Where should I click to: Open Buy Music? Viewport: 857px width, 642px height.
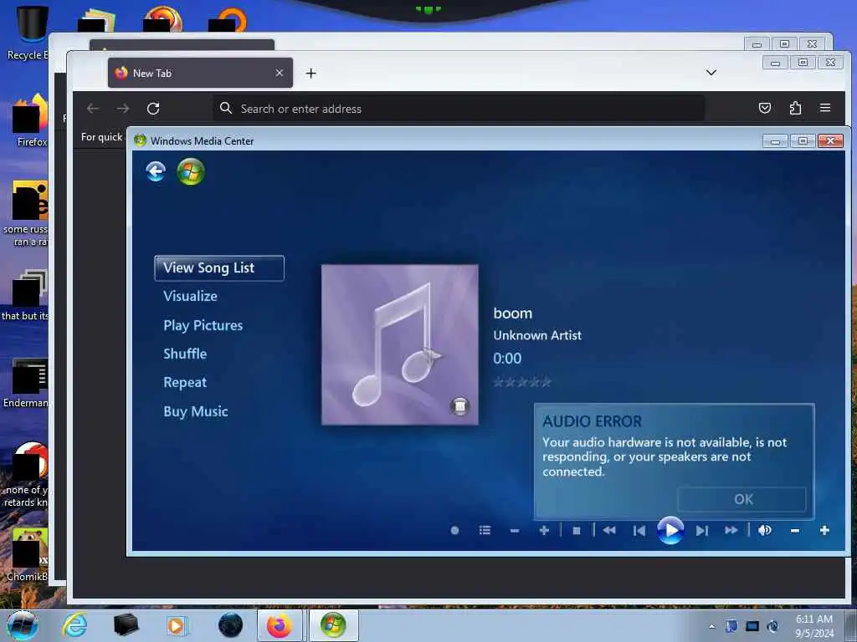(x=195, y=411)
